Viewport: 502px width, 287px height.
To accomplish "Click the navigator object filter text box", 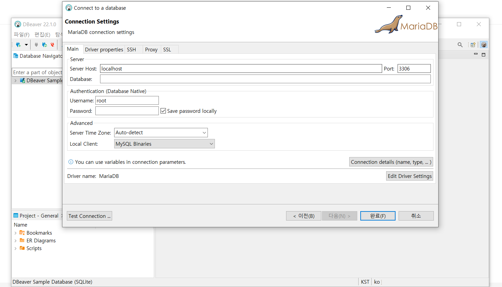I will point(37,72).
